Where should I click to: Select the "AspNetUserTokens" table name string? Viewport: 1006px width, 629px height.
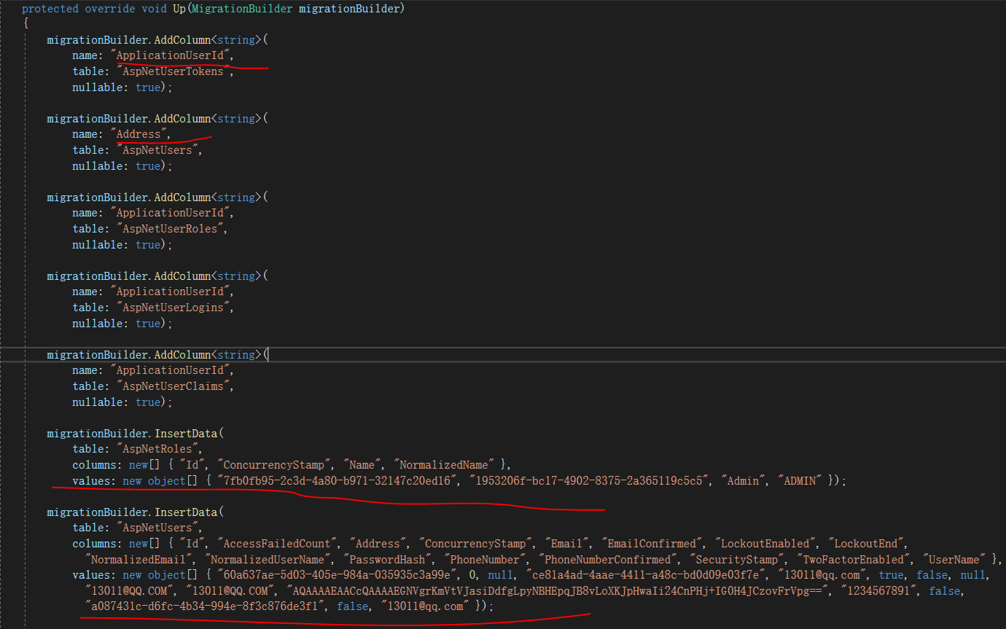click(173, 71)
